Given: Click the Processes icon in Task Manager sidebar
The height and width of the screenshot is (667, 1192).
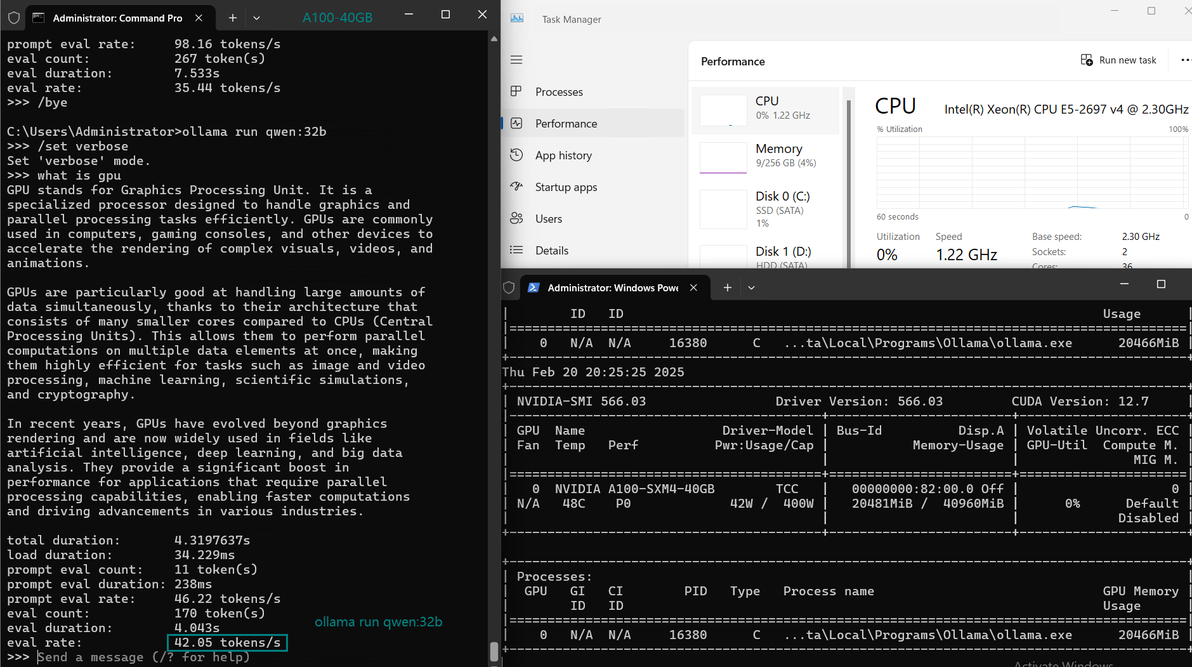Looking at the screenshot, I should pyautogui.click(x=516, y=91).
